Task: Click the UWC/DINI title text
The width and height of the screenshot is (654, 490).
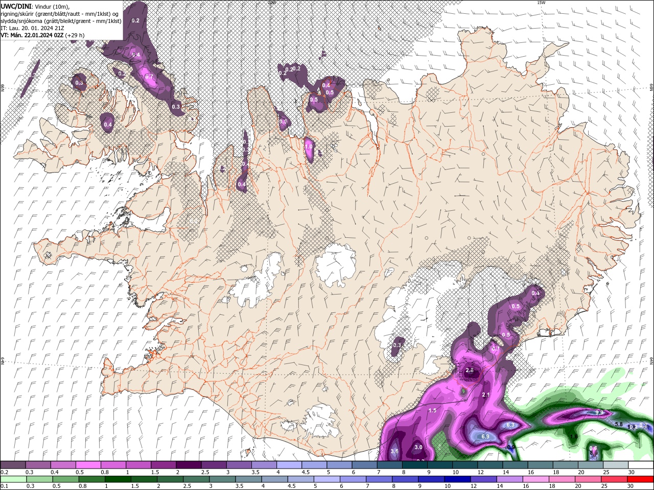Action: pyautogui.click(x=16, y=6)
